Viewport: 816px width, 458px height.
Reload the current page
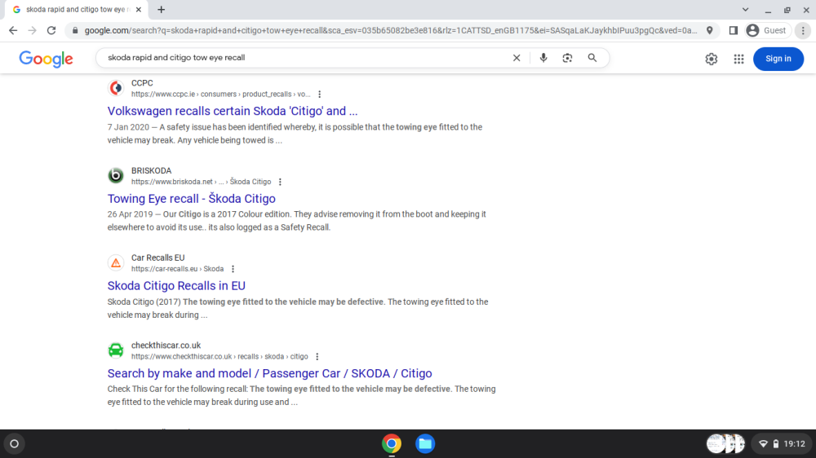tap(51, 31)
